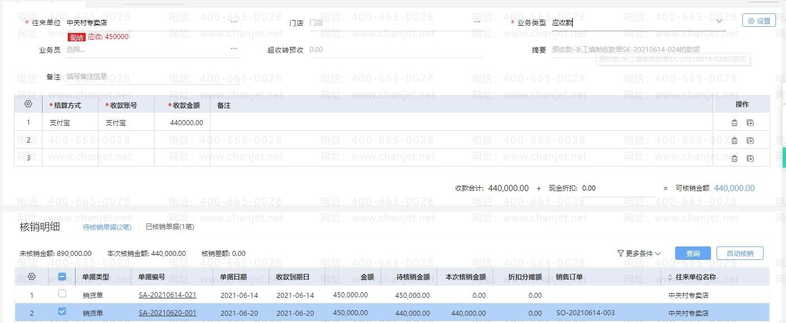Open document link SA-20210620-001
The image size is (786, 323).
click(167, 313)
